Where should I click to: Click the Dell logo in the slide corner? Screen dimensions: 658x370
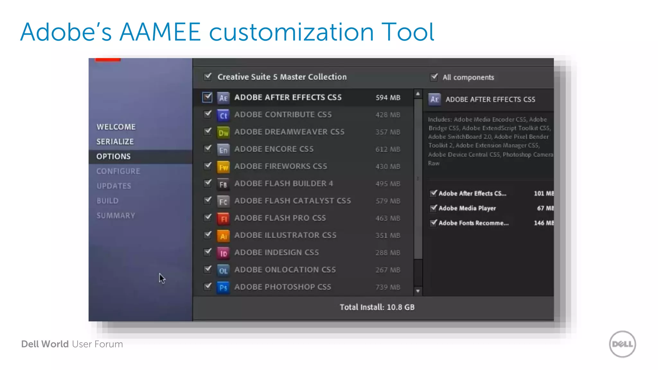coord(622,344)
